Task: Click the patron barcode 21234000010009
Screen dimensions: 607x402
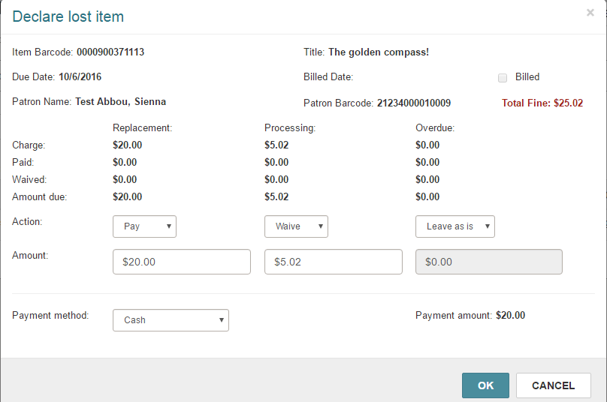Action: coord(413,103)
